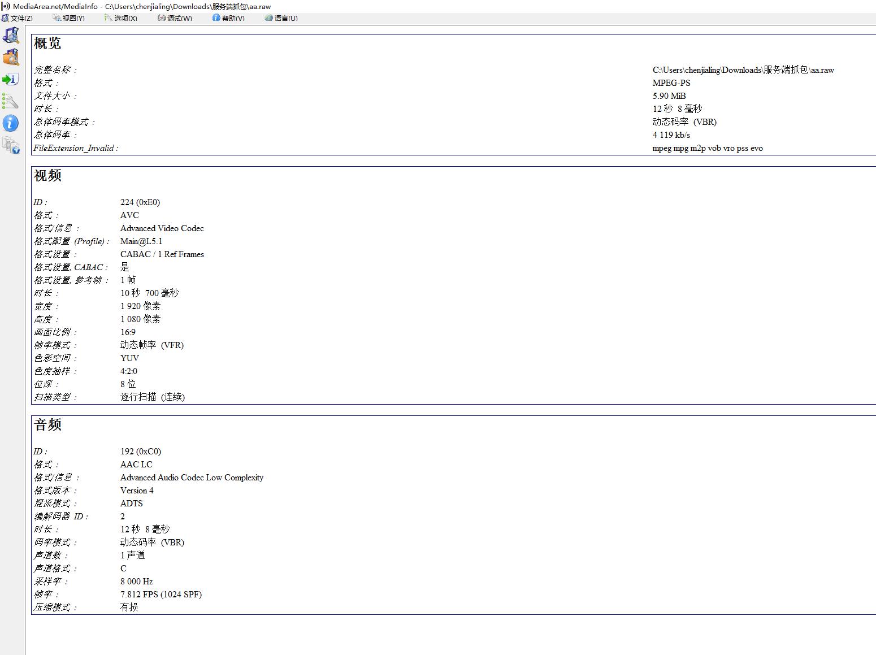Open the 语言(U) menu
The image size is (876, 655).
281,18
